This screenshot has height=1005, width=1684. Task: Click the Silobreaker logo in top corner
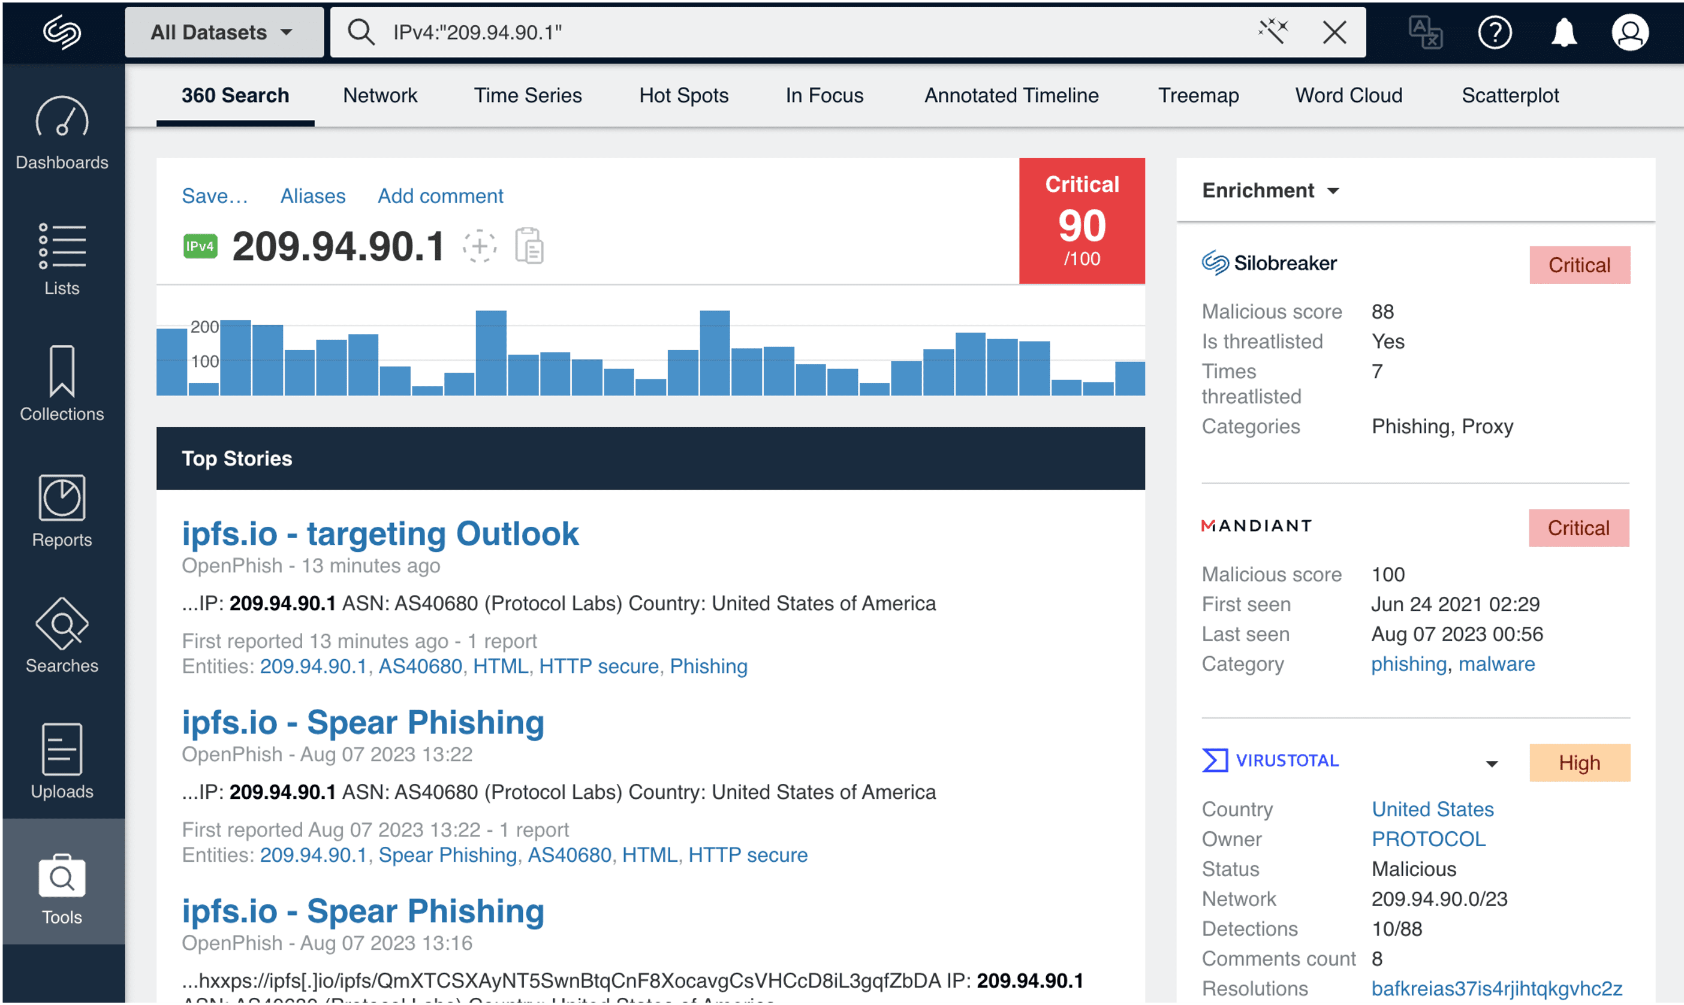tap(62, 32)
